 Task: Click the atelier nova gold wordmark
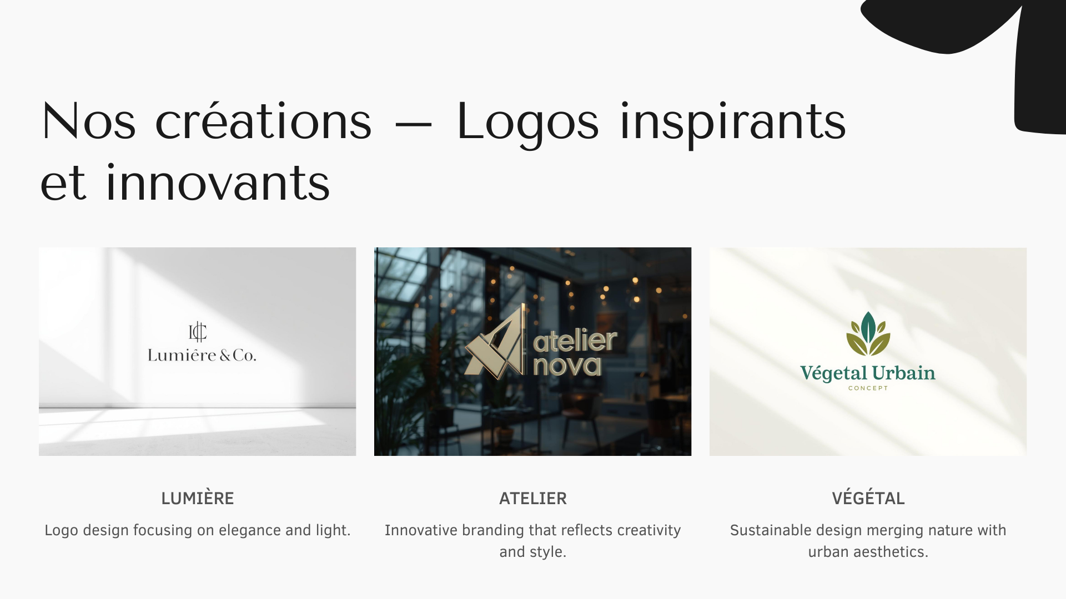pos(575,353)
